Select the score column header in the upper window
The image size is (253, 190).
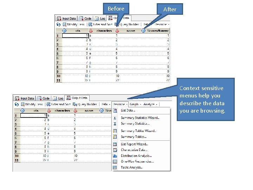128,31
